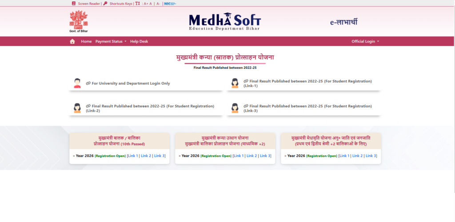The width and height of the screenshot is (455, 222).
Task: Click the Final Result Published between 2022-25 subtitle
Action: coord(225,68)
